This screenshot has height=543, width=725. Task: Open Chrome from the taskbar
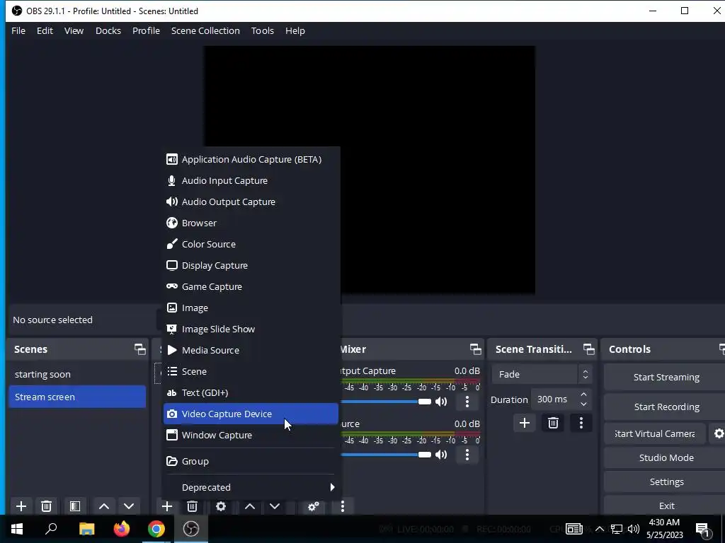pos(156,529)
